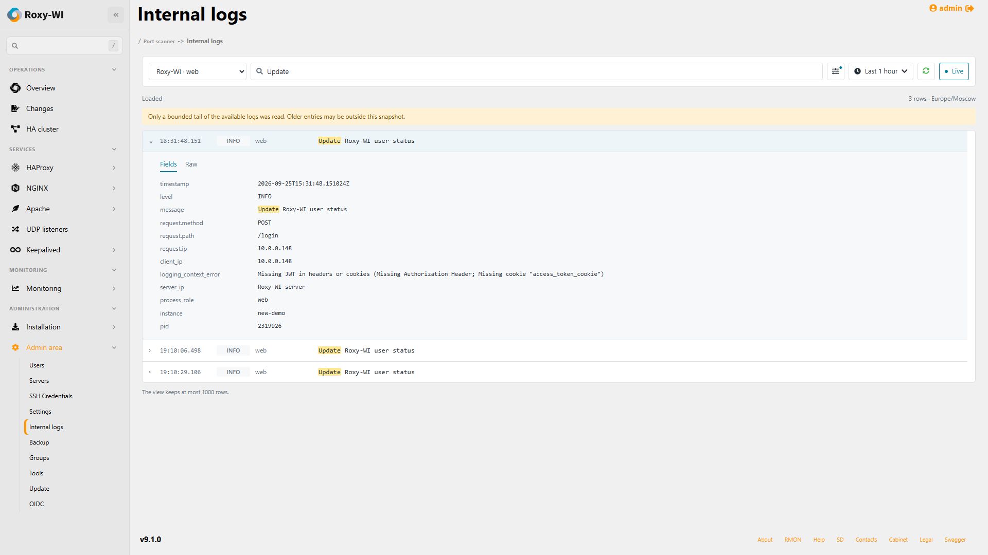This screenshot has height=555, width=988.
Task: Open SSH Credentials page
Action: [51, 396]
